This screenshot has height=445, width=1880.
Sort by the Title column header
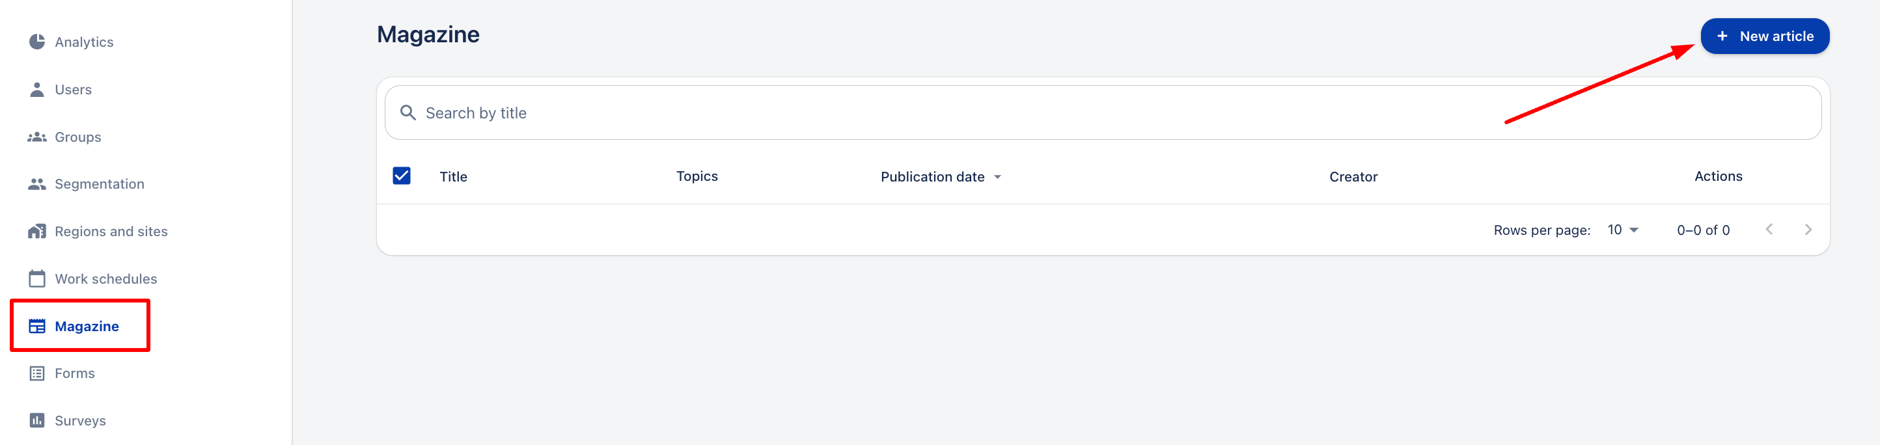point(453,176)
